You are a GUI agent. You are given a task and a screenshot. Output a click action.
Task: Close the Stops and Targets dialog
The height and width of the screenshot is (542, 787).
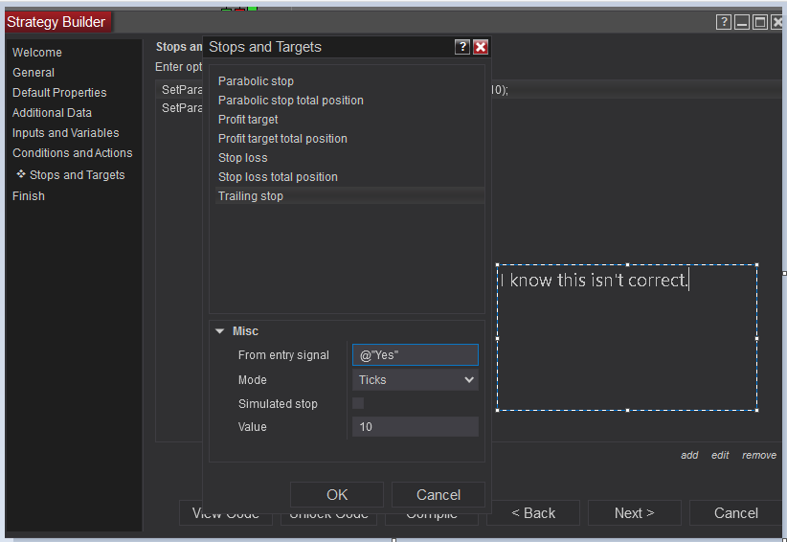481,47
